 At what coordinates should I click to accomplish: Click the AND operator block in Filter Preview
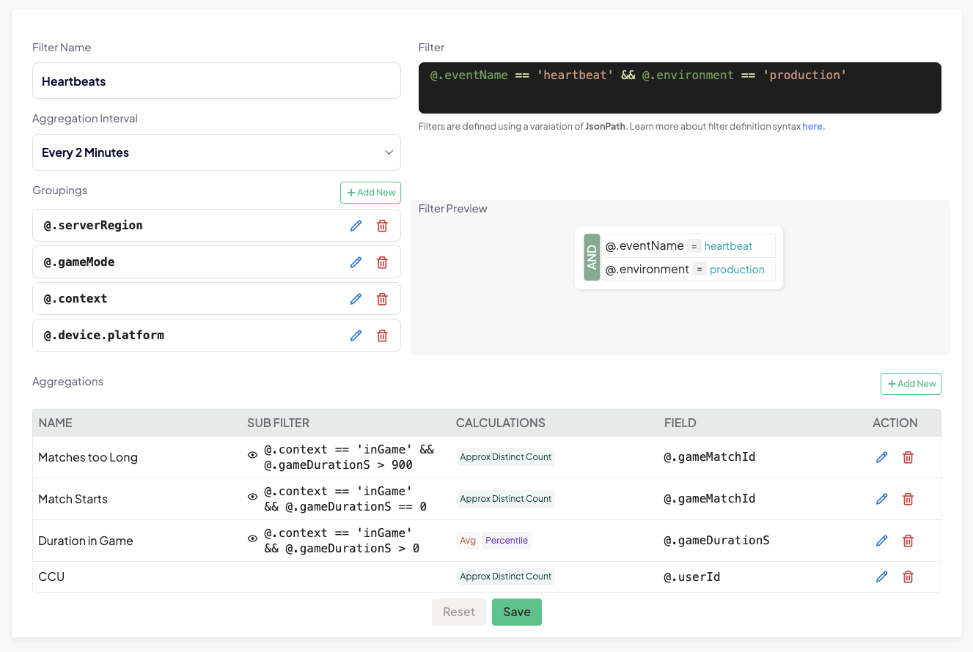click(592, 258)
